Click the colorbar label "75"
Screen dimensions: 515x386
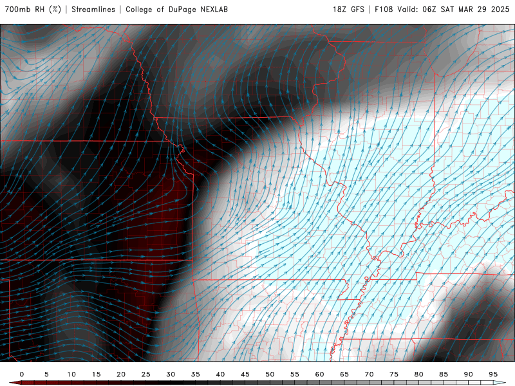394,374
